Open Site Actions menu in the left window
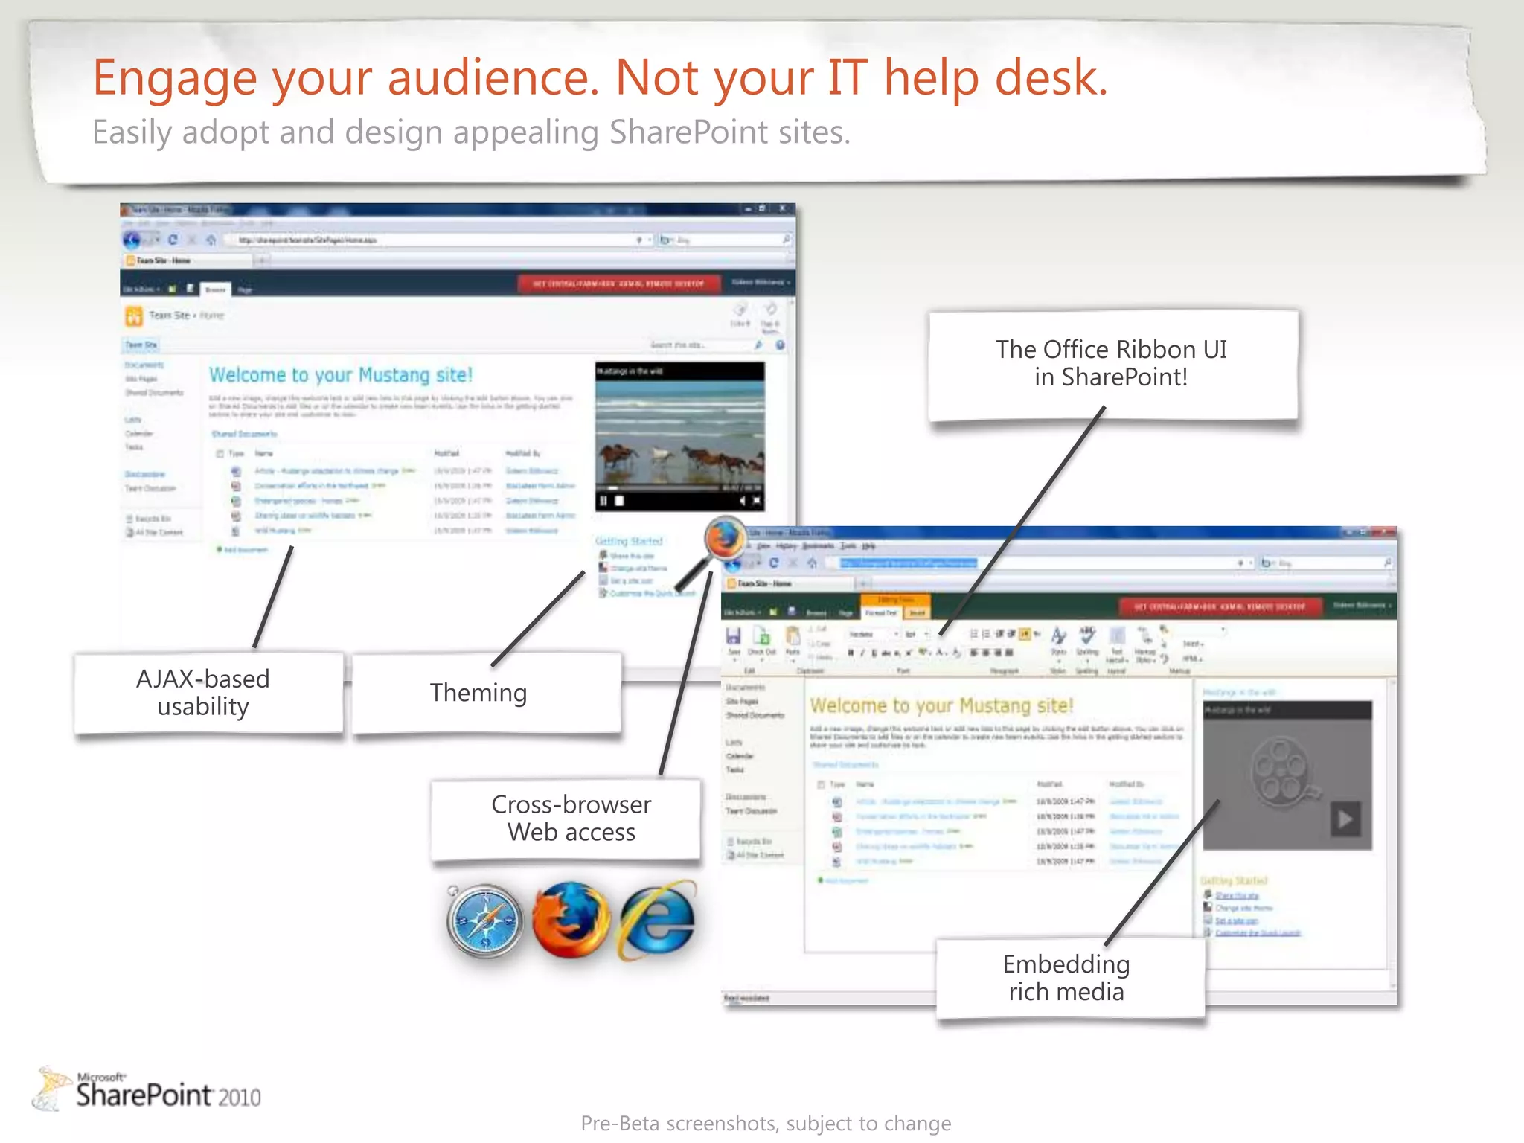Screen dimensions: 1524x1143 point(141,289)
